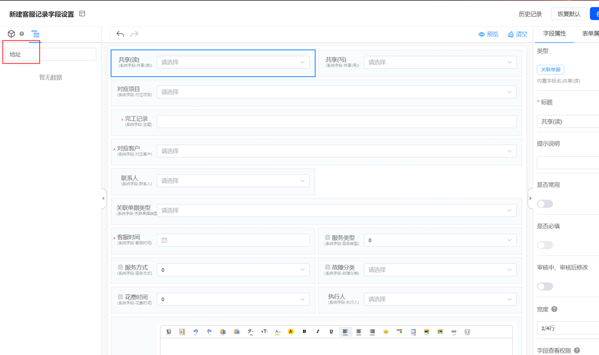
Task: Redo with the top toolbar forward arrow
Action: click(134, 34)
